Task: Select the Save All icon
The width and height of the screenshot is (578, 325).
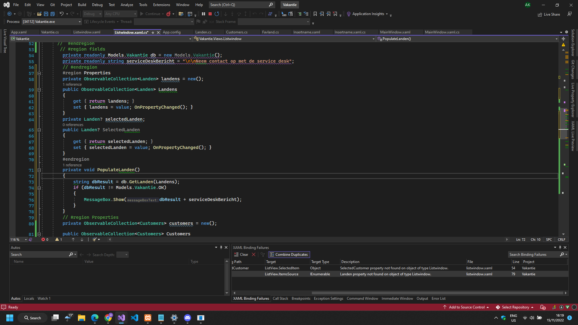Action: click(52, 14)
